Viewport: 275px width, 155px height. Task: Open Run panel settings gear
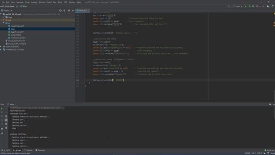[x=270, y=104]
